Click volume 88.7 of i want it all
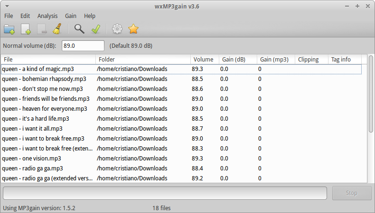This screenshot has width=375, height=213. pos(197,129)
